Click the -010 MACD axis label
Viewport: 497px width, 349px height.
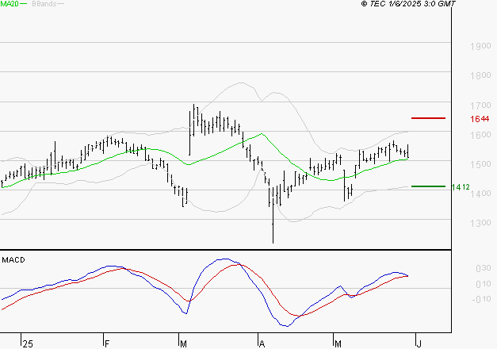[x=479, y=299]
